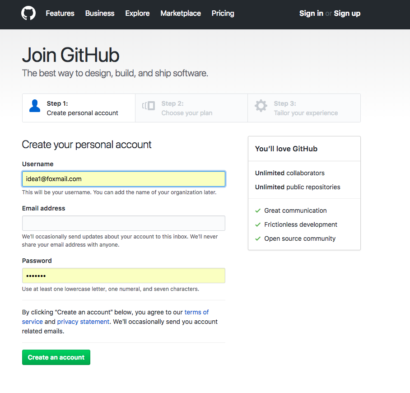Open the Features menu item
Screen dimensions: 410x393
coord(60,14)
